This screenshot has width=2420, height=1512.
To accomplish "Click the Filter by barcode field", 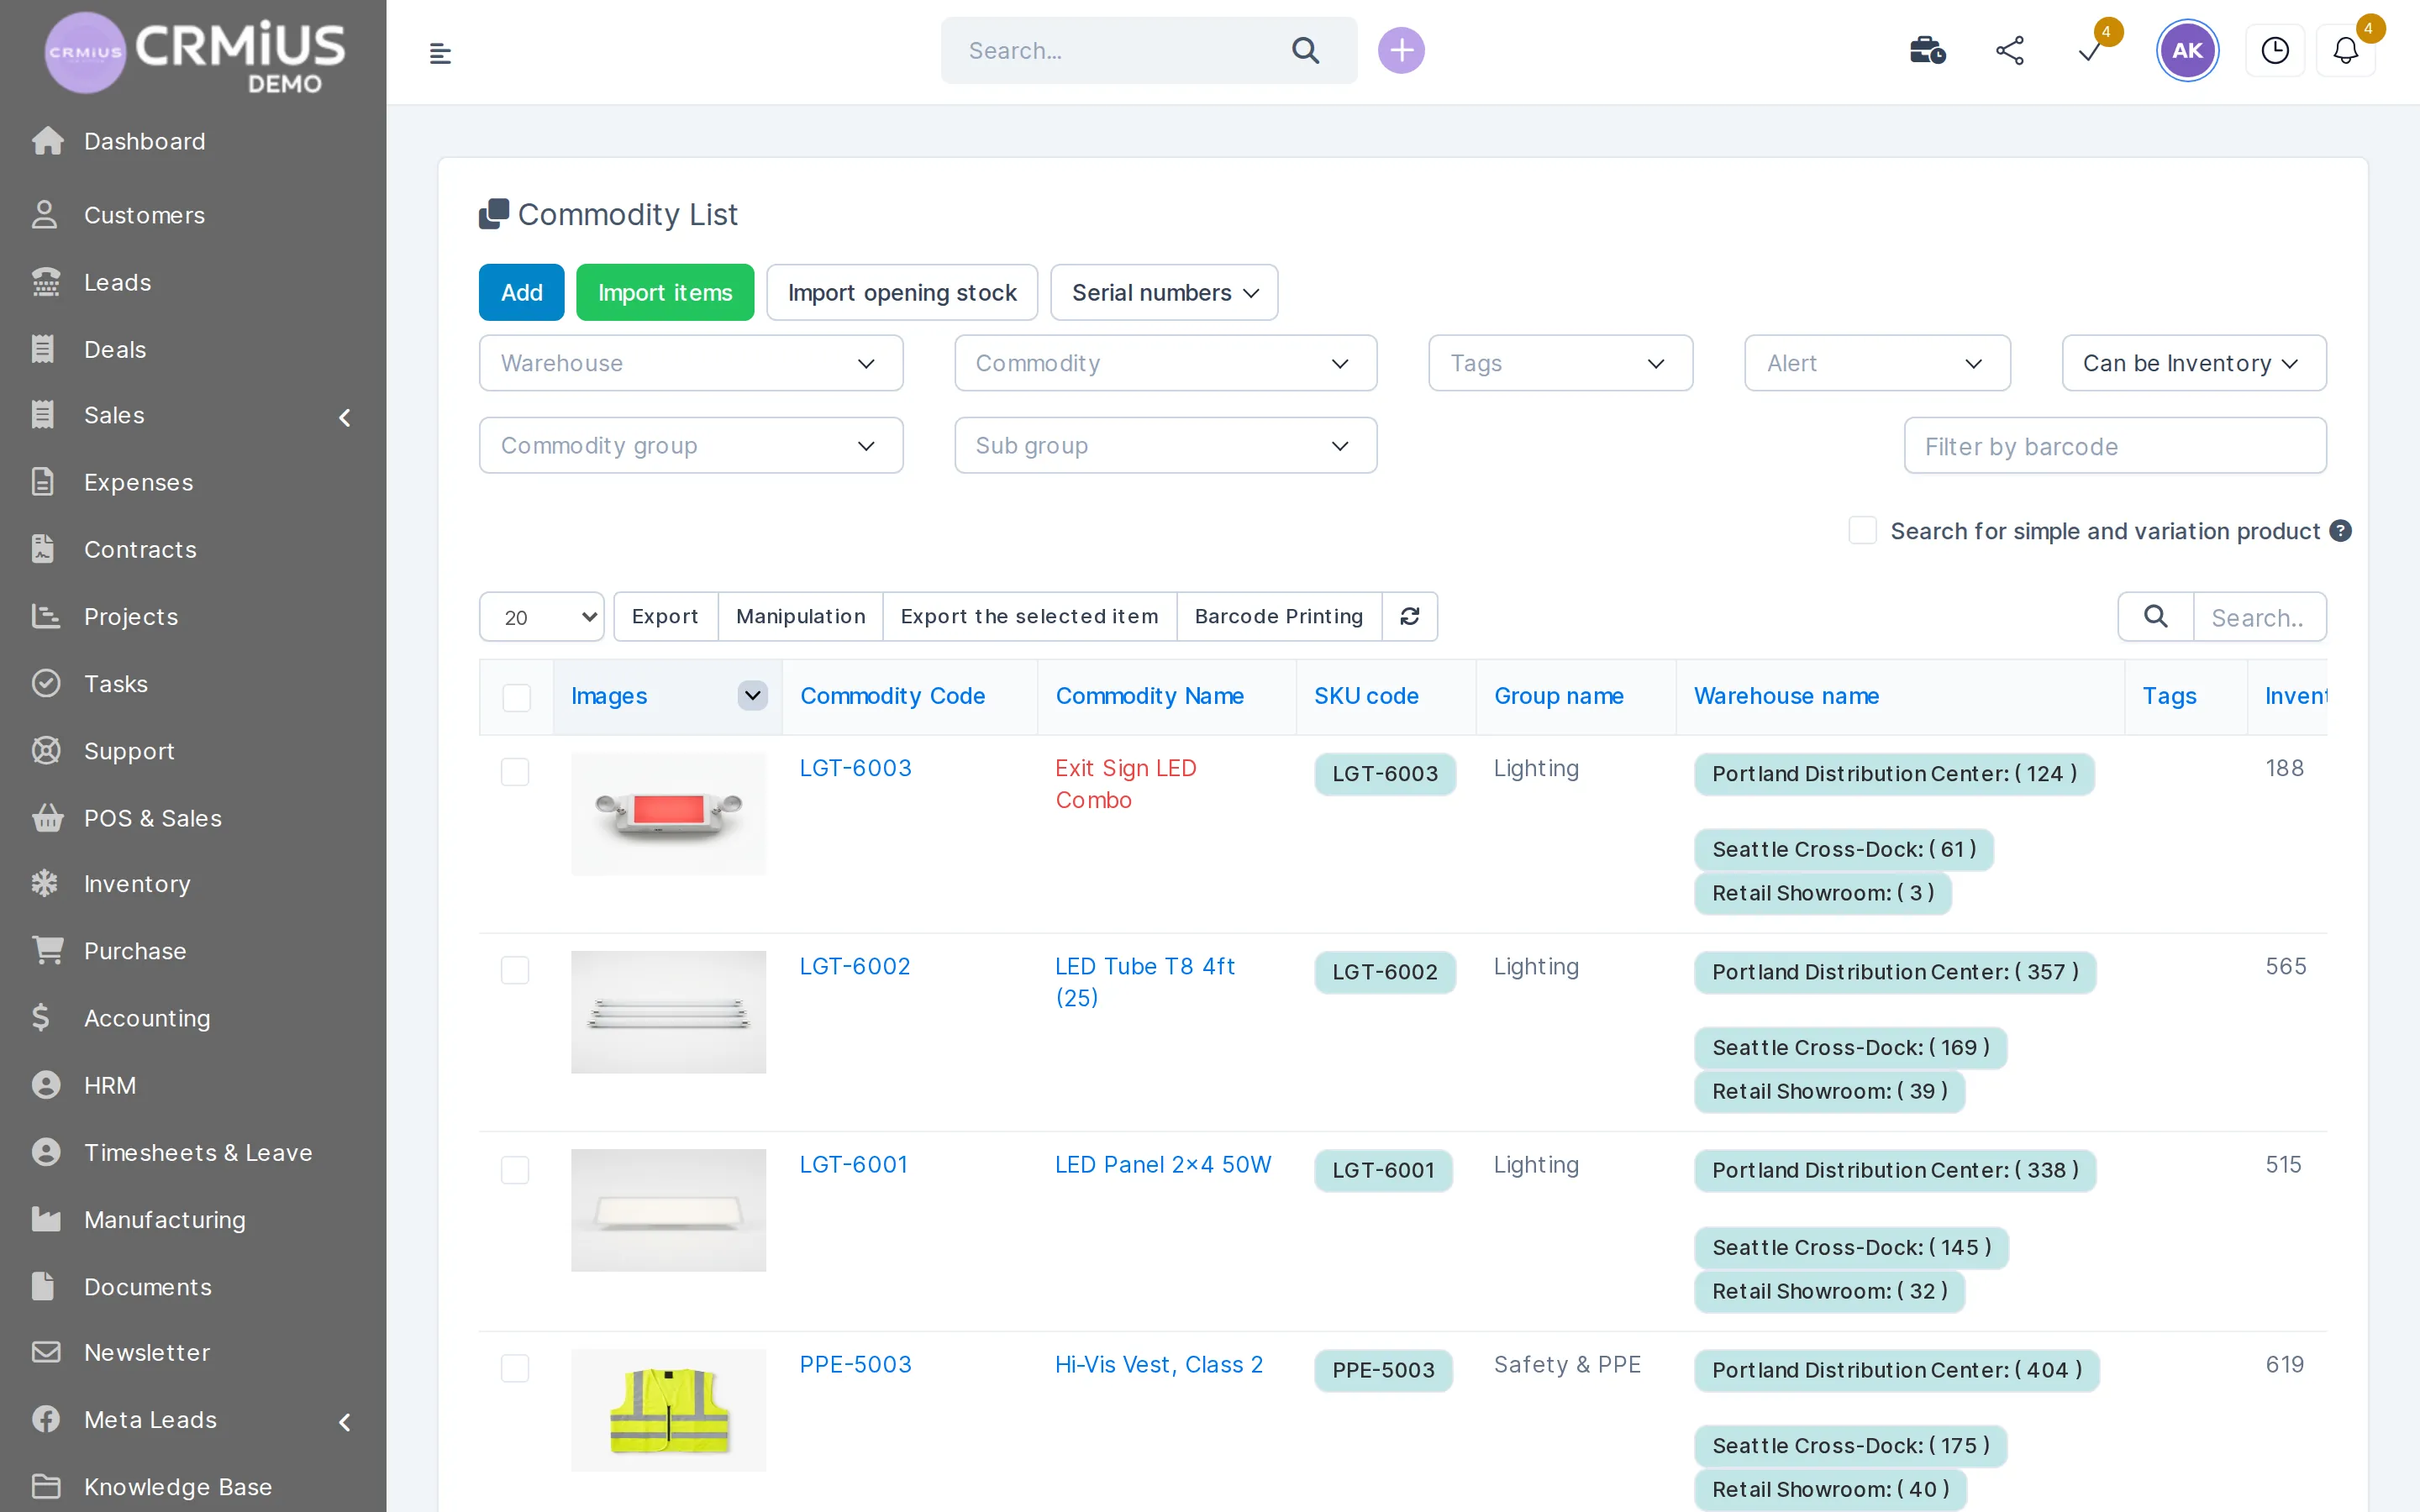I will [2114, 446].
